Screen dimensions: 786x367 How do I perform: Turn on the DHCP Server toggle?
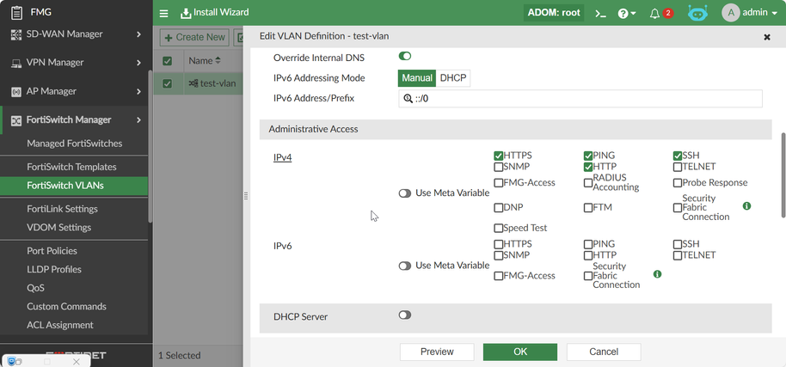click(405, 315)
